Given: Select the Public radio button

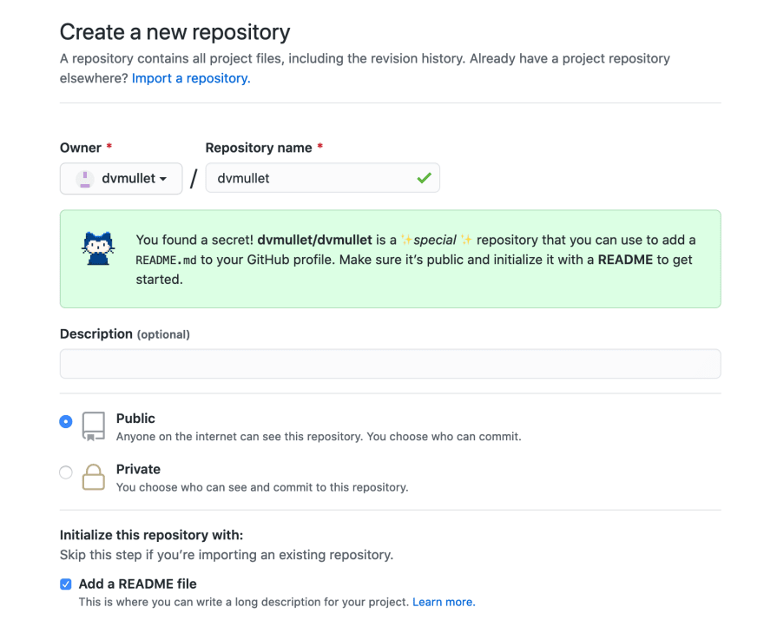Looking at the screenshot, I should (66, 421).
